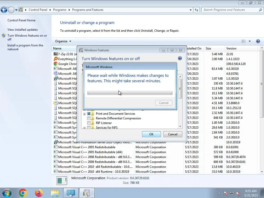Click Windows Features title bar icon

(81, 50)
